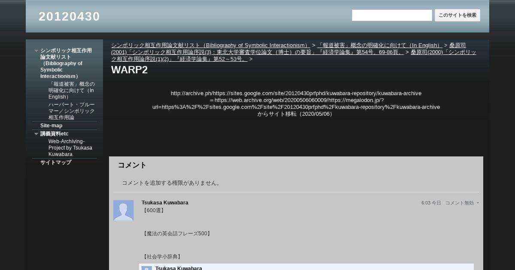This screenshot has height=270, width=515.
Task: Click reply author Tsukasa Kuwabara name
Action: pos(179,268)
